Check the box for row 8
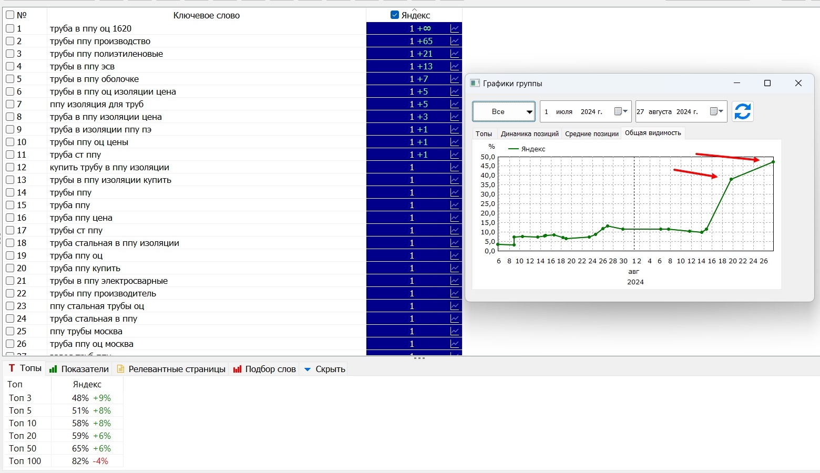Viewport: 820px width, 473px height. click(10, 117)
